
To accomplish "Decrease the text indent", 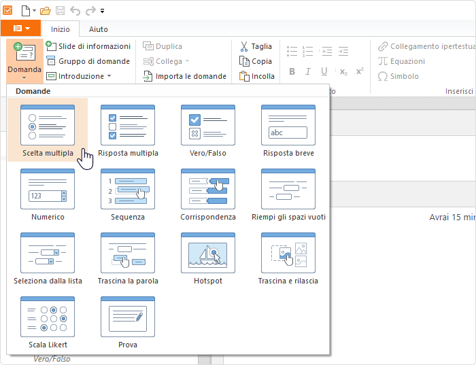I will coord(327,51).
